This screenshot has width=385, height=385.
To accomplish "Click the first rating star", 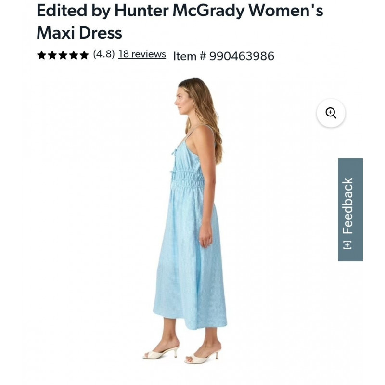I will point(42,55).
